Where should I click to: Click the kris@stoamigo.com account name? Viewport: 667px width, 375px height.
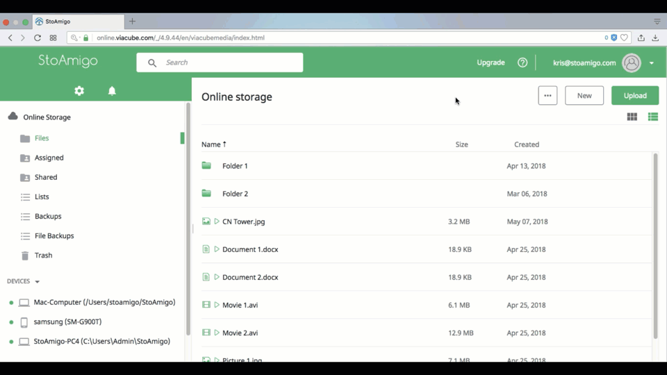[584, 63]
